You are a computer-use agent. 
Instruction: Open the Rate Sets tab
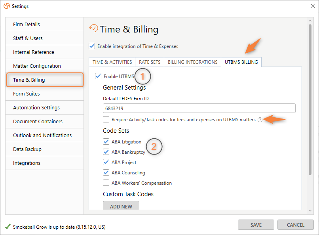point(150,62)
